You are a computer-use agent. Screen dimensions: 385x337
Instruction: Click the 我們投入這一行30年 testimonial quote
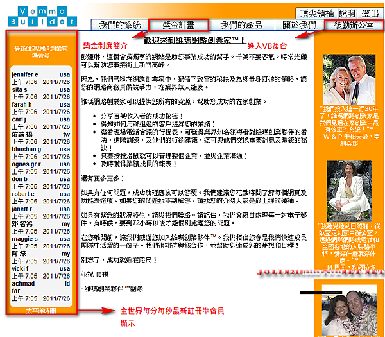coord(349,126)
